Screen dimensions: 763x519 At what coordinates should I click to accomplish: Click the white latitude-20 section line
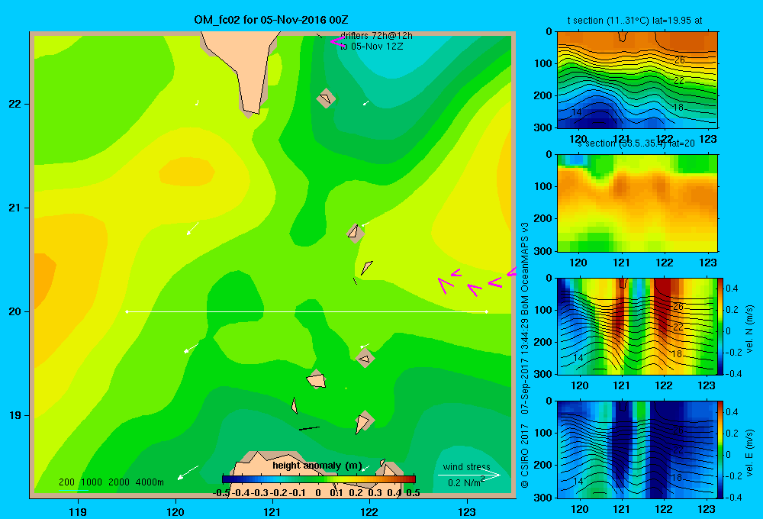coord(307,311)
